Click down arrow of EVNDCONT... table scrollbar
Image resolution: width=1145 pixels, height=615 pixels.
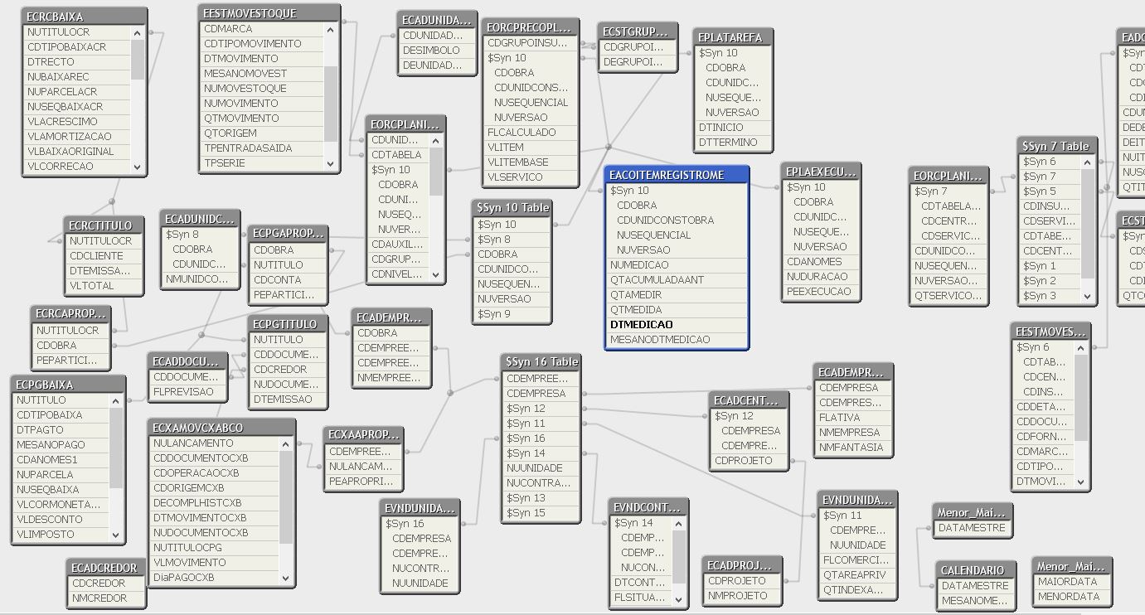680,598
